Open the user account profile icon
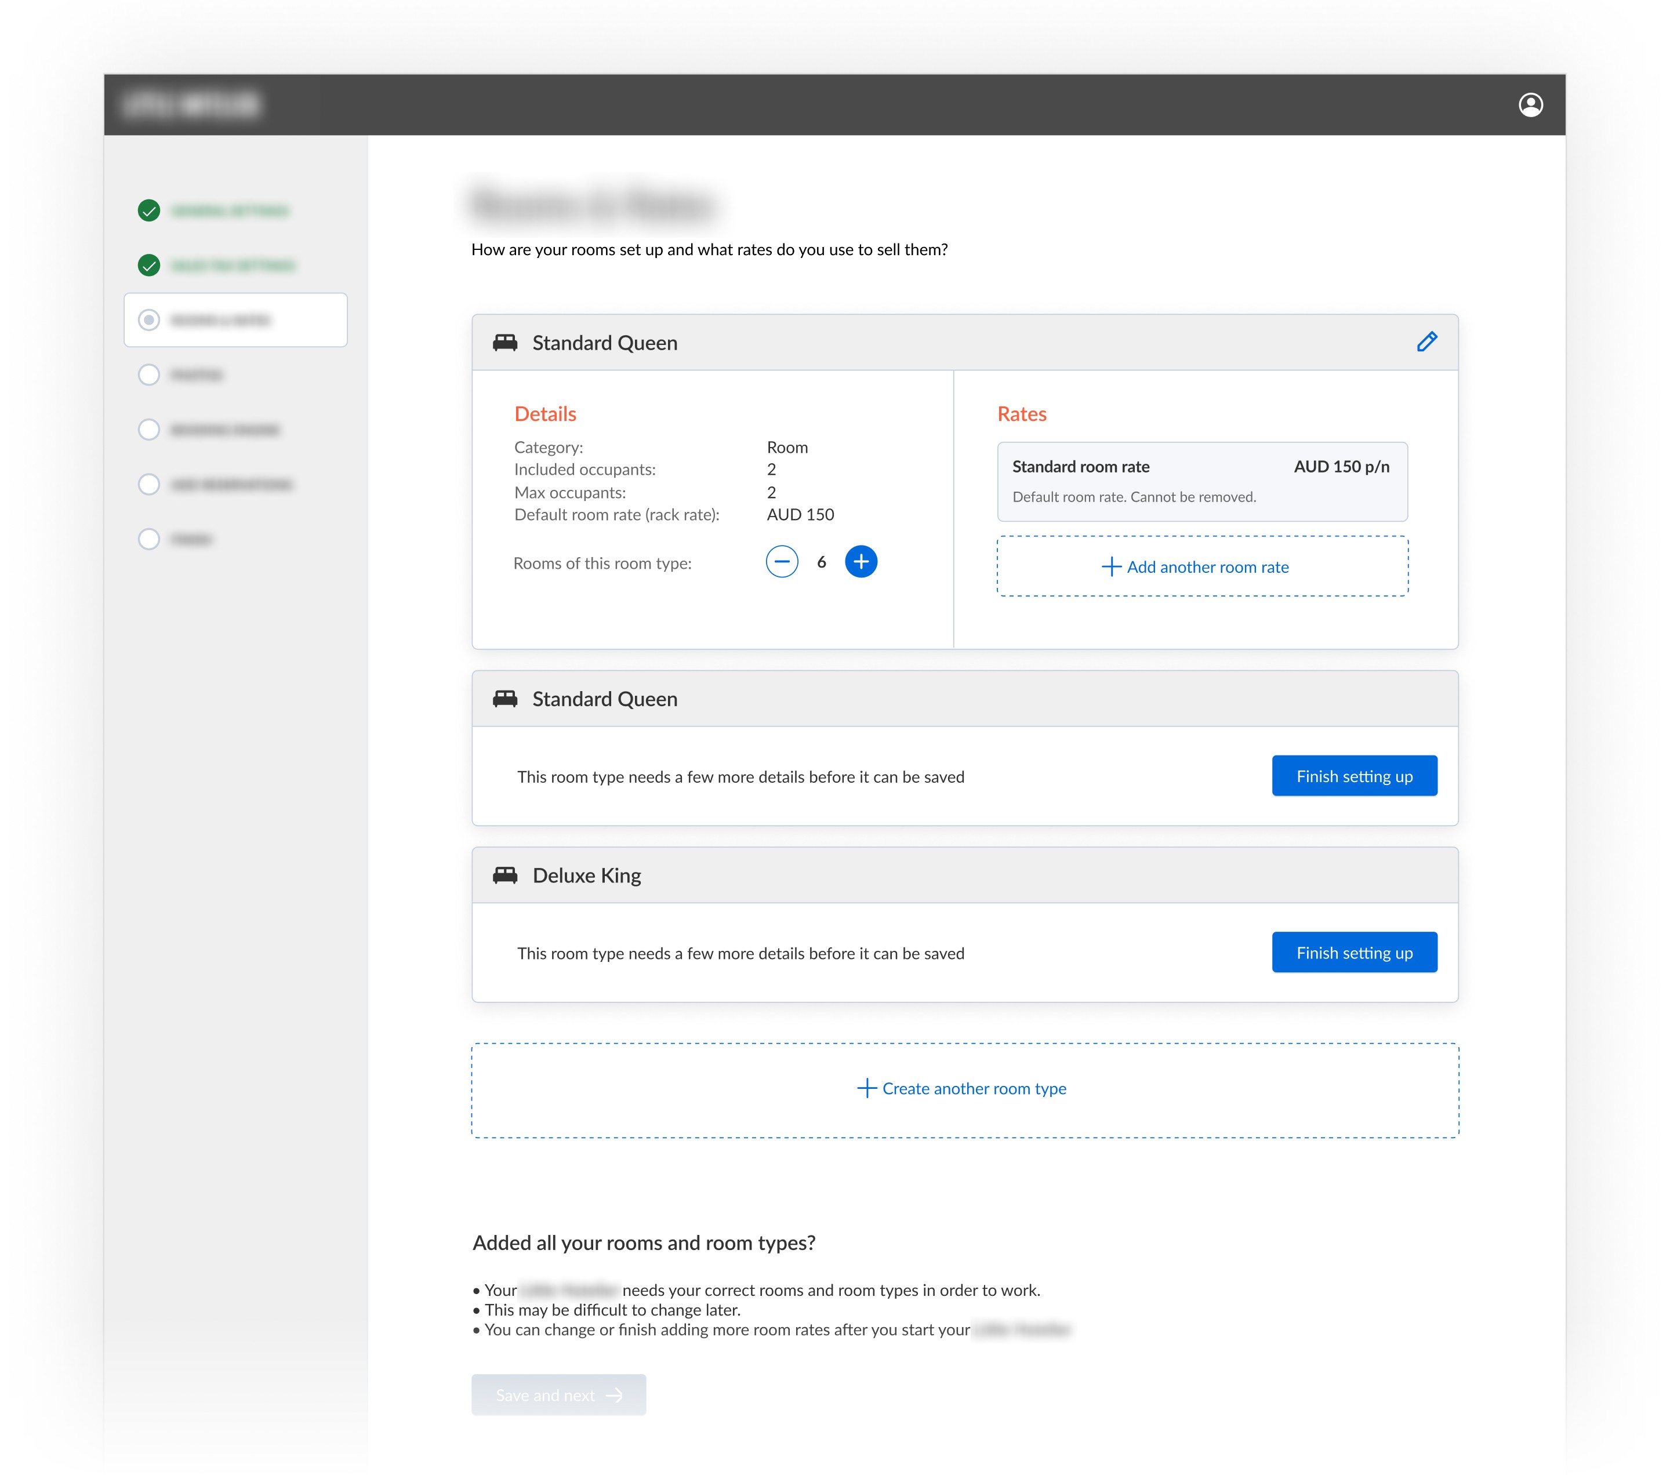The width and height of the screenshot is (1670, 1475). 1530,104
